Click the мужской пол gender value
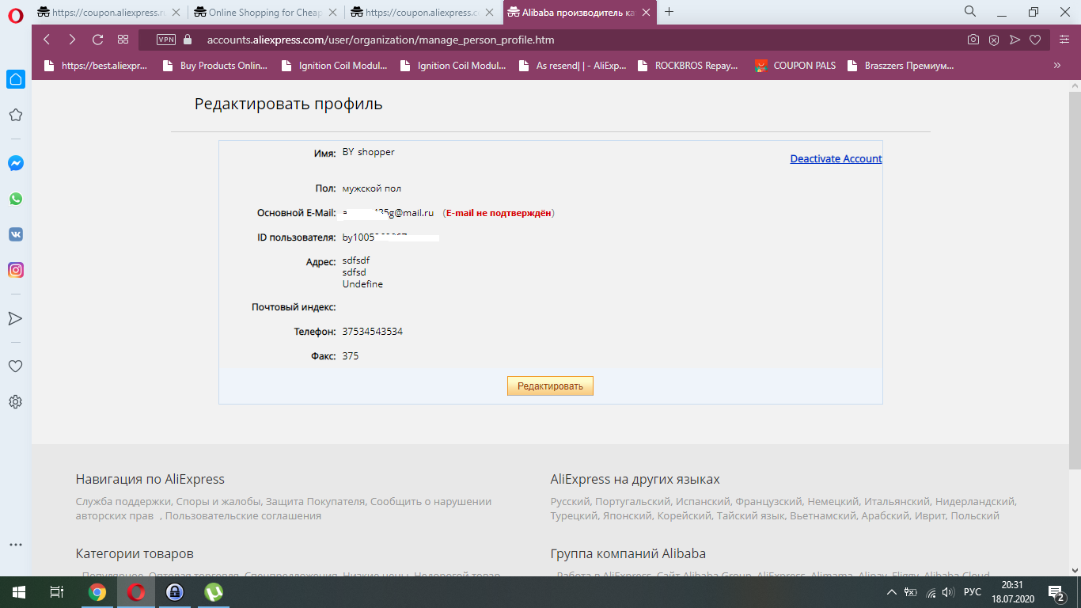This screenshot has height=608, width=1081. (x=372, y=188)
